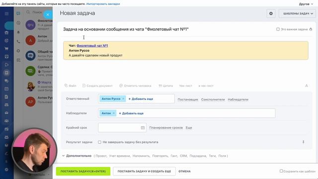318x179 pixels.
Task: Remove Антон from observers field
Action: 114,113
